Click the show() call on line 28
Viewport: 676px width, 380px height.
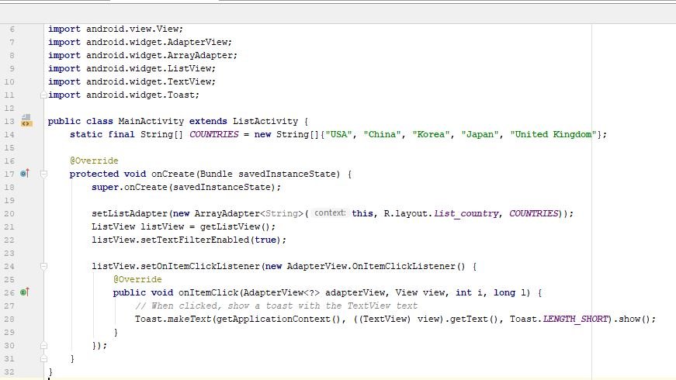tap(635, 320)
